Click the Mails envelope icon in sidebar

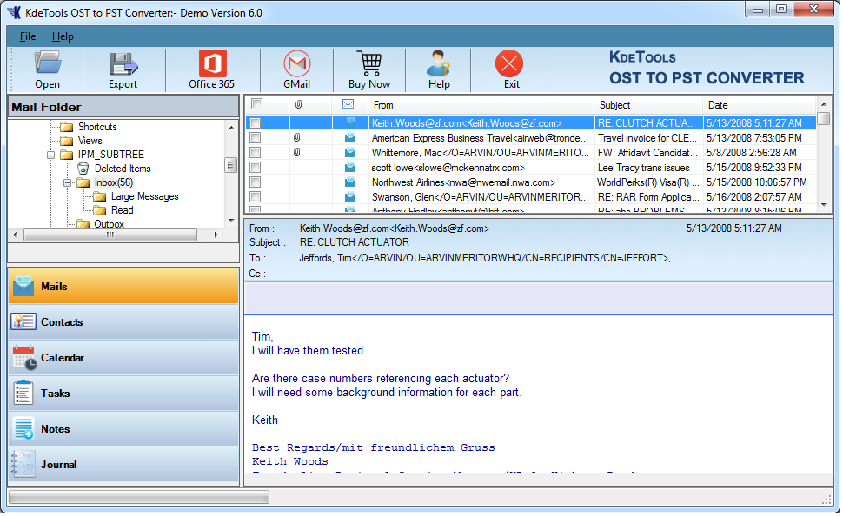[x=23, y=287]
